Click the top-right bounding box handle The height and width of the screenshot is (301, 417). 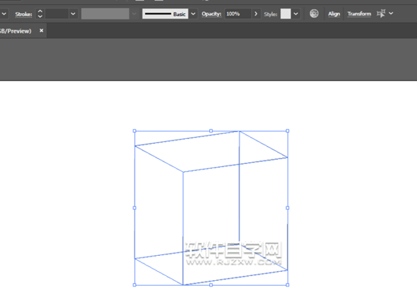[288, 131]
